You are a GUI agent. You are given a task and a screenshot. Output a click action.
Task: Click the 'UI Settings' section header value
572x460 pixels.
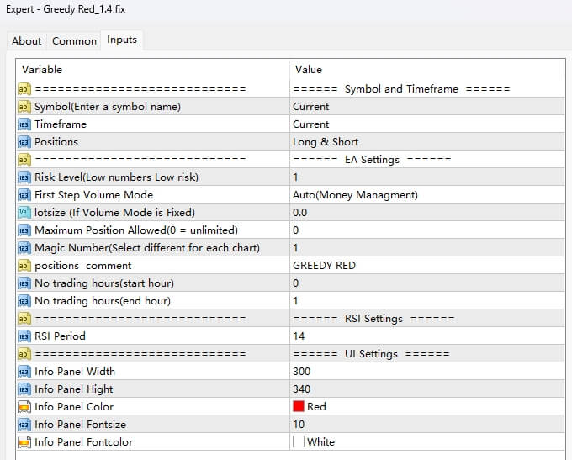click(371, 354)
